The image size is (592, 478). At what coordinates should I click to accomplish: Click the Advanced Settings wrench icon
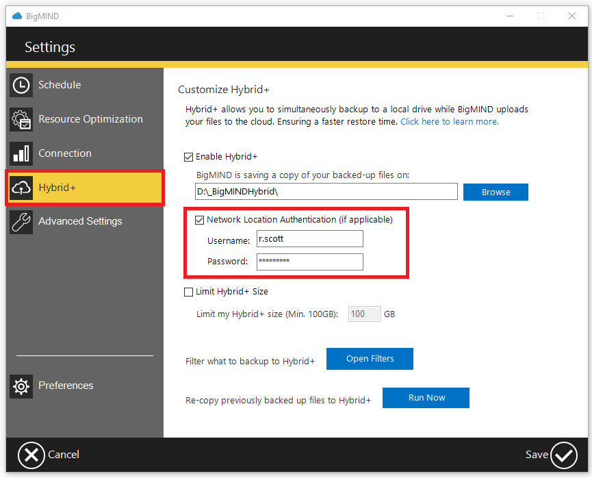[x=21, y=221]
